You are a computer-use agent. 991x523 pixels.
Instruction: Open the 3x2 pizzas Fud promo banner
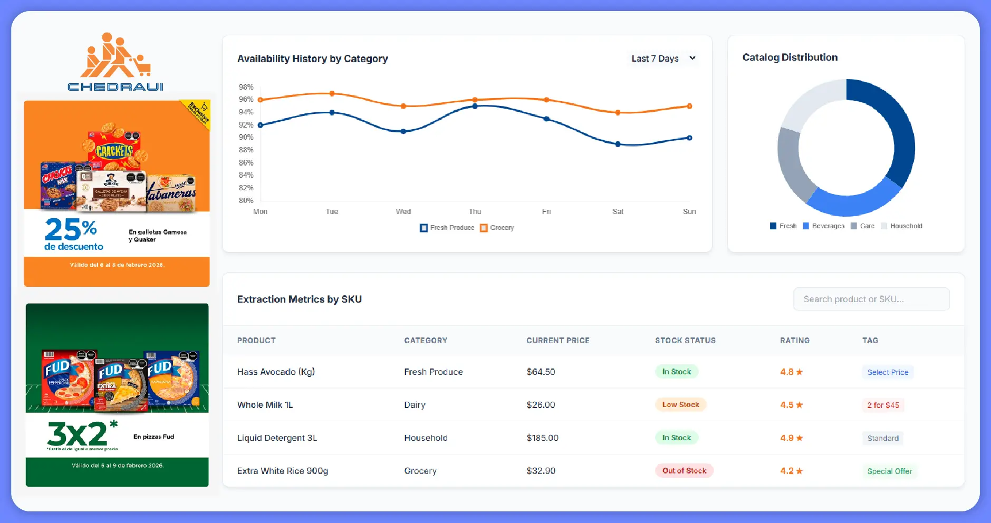click(117, 395)
